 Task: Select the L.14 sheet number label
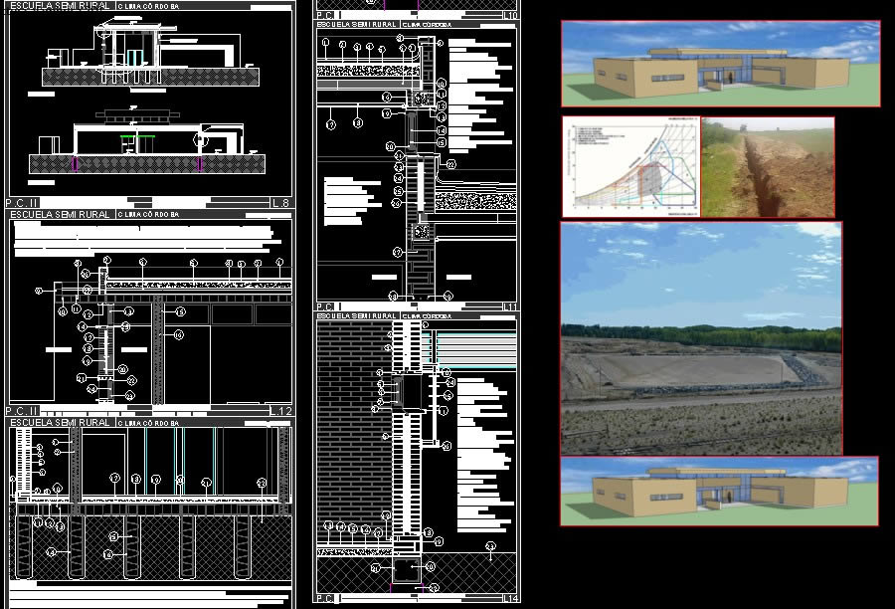508,598
